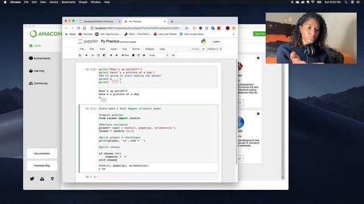Close the Py Practice browser tab
The image size is (364, 204).
[x=164, y=22]
